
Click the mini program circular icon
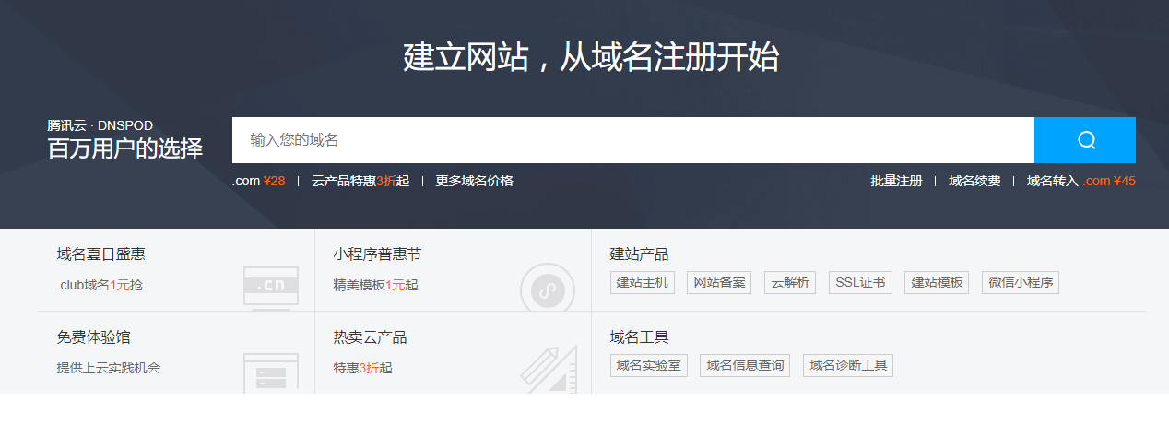point(547,289)
